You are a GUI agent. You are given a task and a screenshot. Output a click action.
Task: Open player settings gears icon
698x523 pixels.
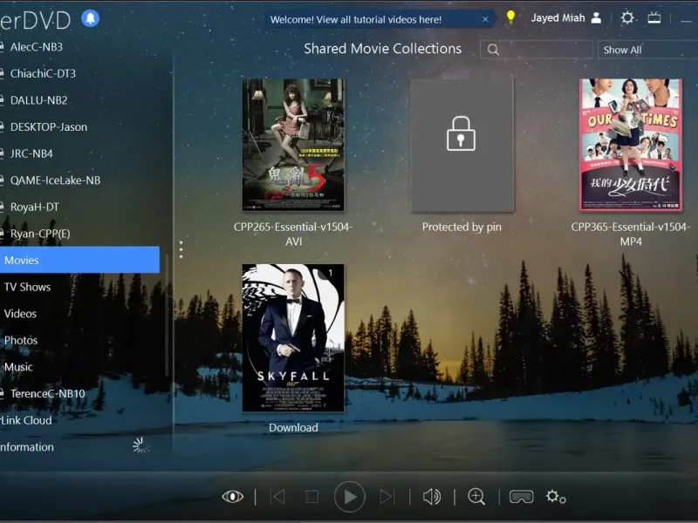(556, 496)
